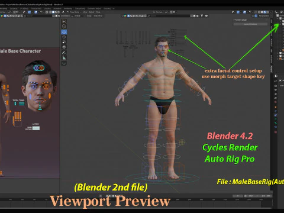Open the Compositing workspace tab
The width and height of the screenshot is (284, 213).
tap(80, 8)
